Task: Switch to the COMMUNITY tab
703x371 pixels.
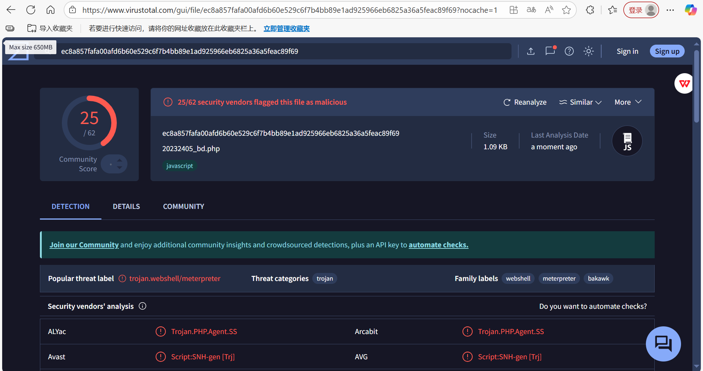Action: [x=183, y=206]
